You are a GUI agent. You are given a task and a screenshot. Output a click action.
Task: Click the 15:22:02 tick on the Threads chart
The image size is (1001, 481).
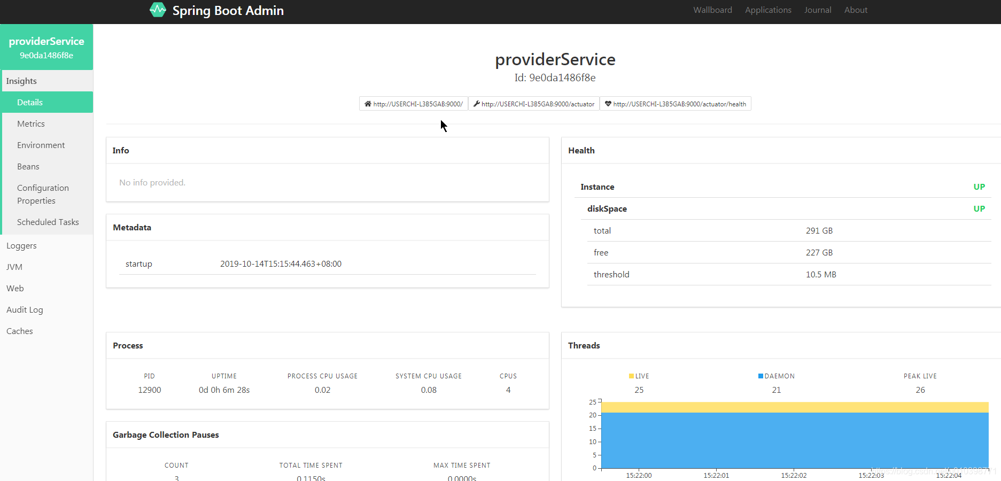794,475
